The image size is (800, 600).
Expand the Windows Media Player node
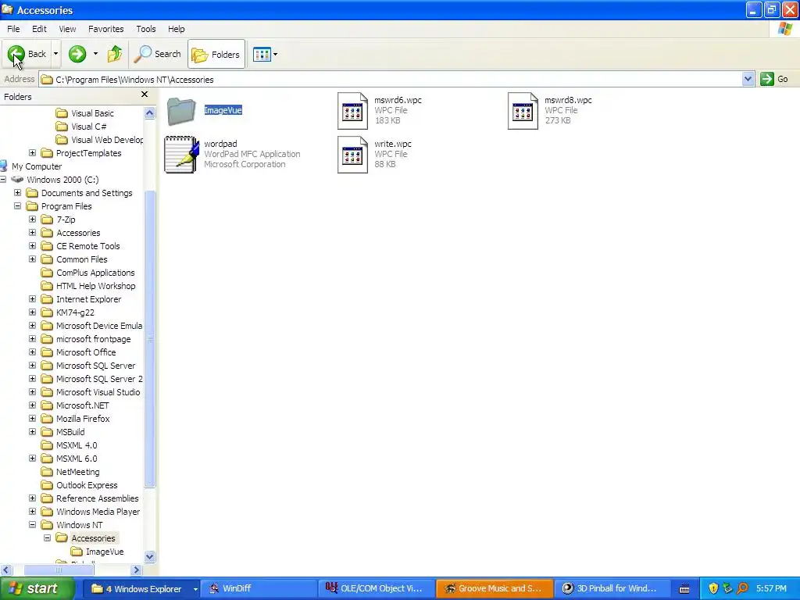tap(32, 511)
